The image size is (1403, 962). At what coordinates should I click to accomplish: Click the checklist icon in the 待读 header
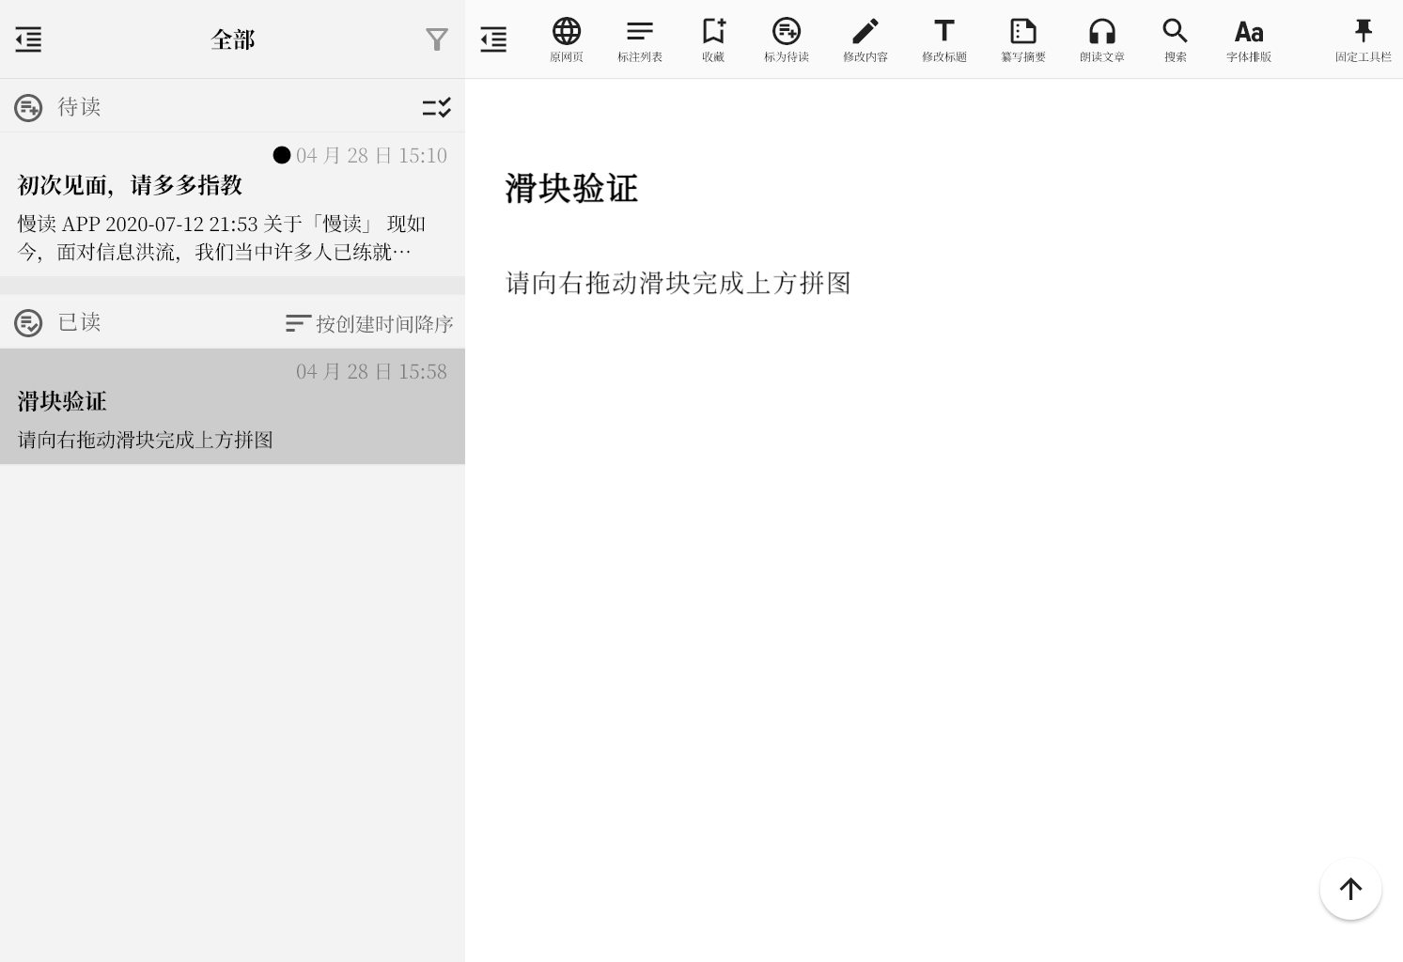click(437, 107)
